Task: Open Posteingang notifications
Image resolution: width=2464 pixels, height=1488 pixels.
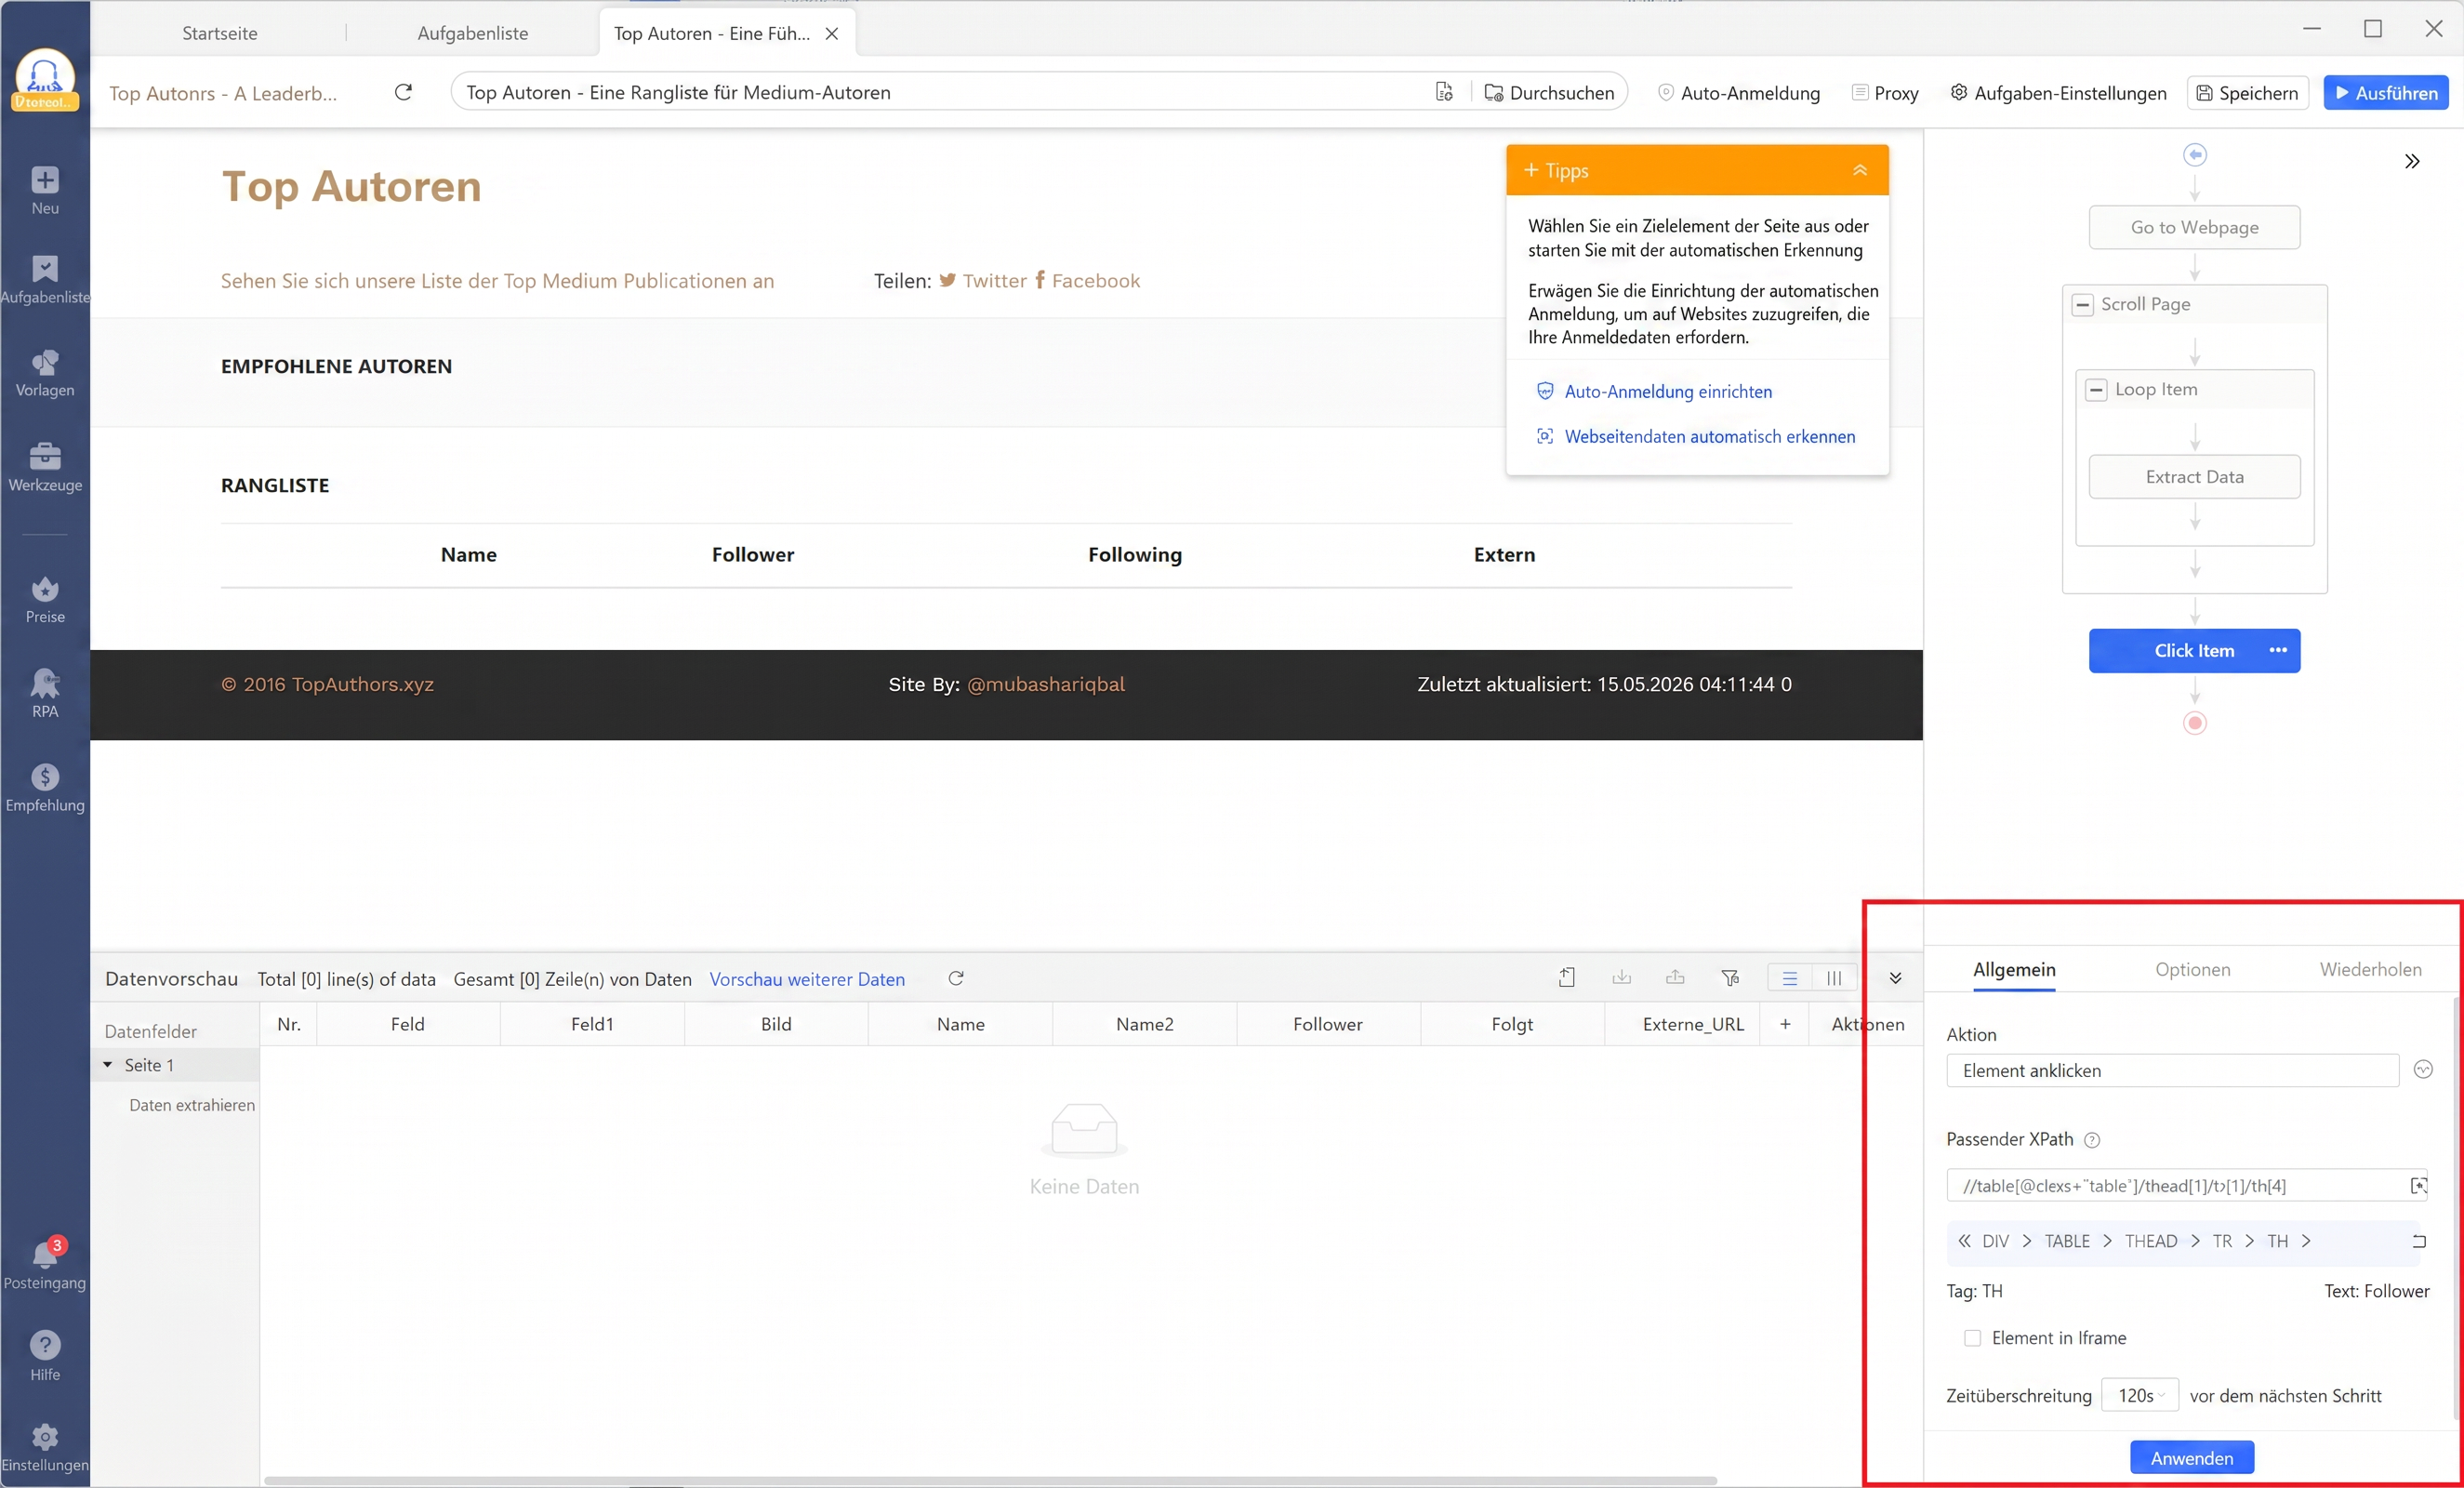Action: [x=45, y=1264]
